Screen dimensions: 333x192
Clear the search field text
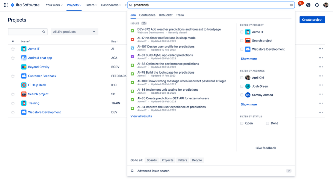291,5
